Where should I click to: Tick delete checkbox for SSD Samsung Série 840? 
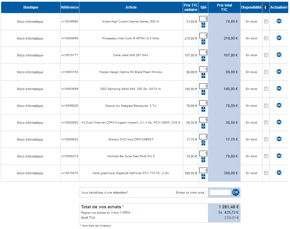pyautogui.click(x=266, y=89)
